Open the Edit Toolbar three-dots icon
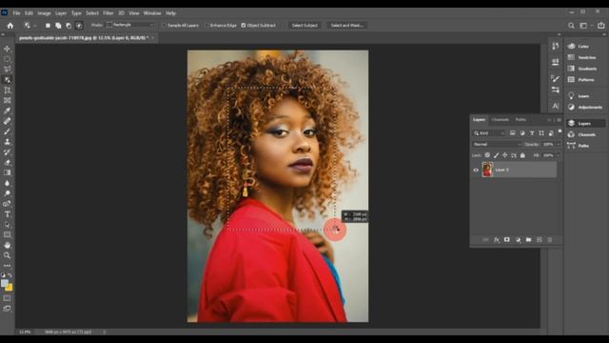609x343 pixels. pyautogui.click(x=7, y=266)
